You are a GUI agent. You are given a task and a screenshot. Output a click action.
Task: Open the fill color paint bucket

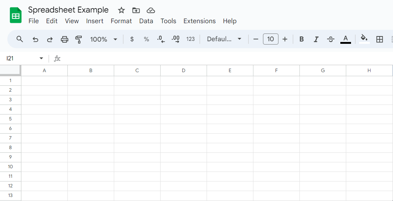coord(364,39)
